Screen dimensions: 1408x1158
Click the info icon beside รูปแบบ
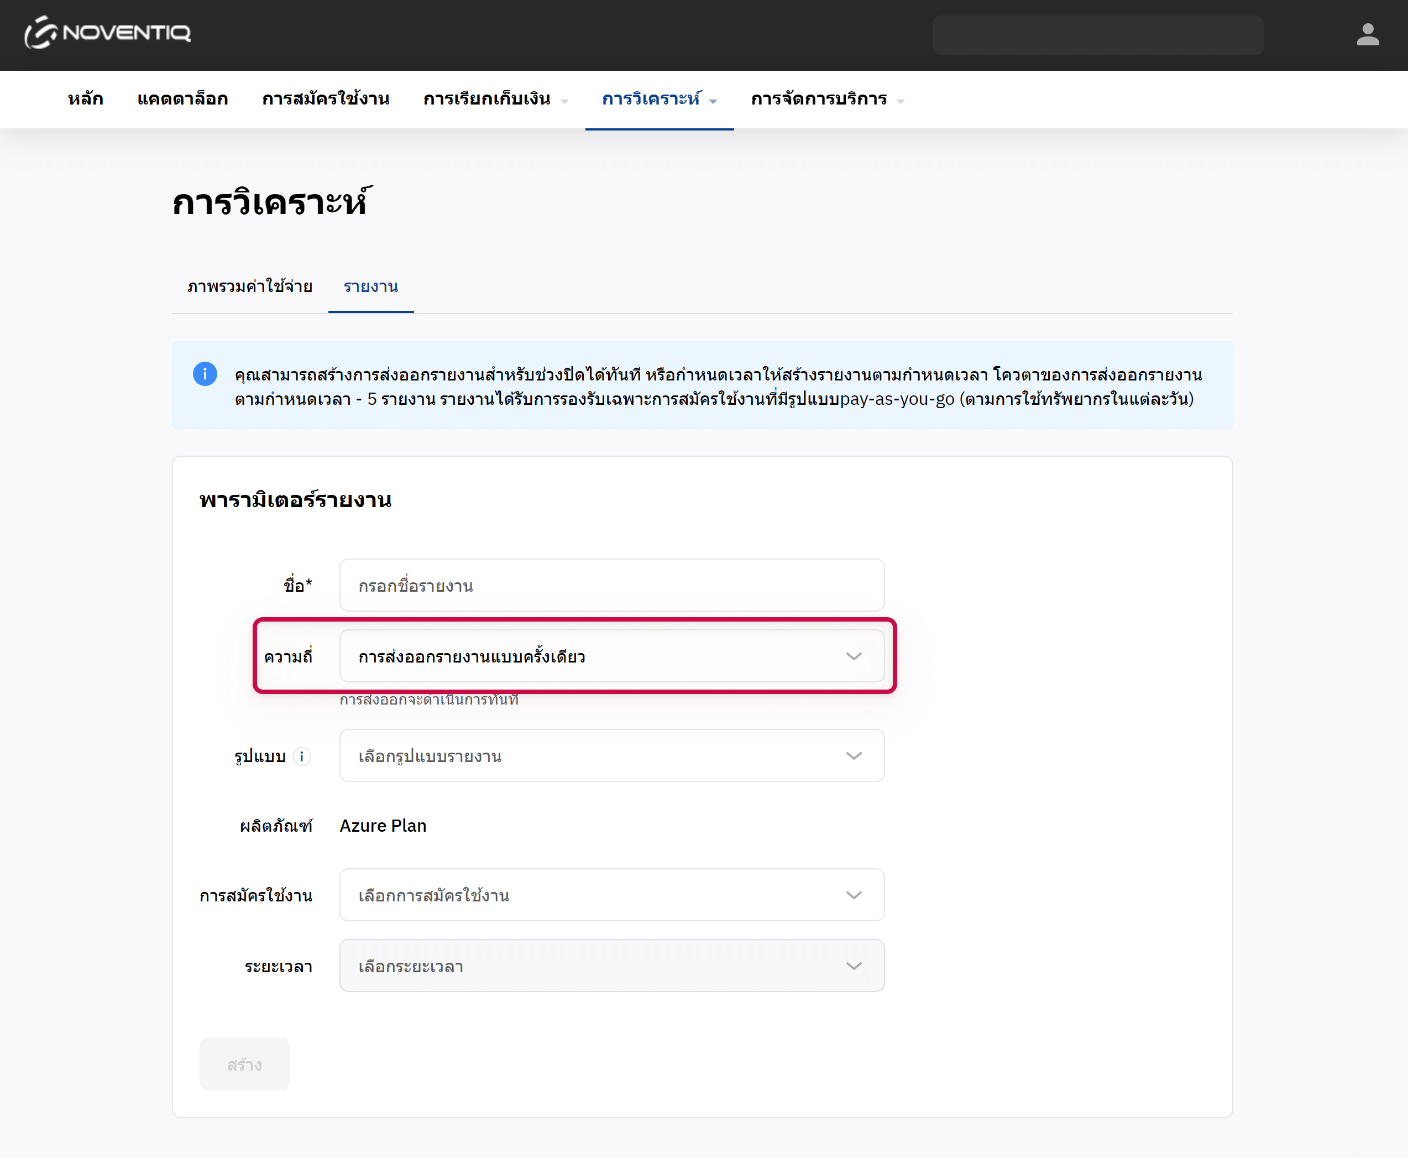click(302, 757)
